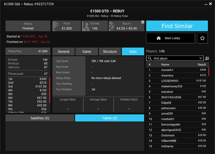
Task: Select player movenh1 in the list
Action: click(177, 70)
